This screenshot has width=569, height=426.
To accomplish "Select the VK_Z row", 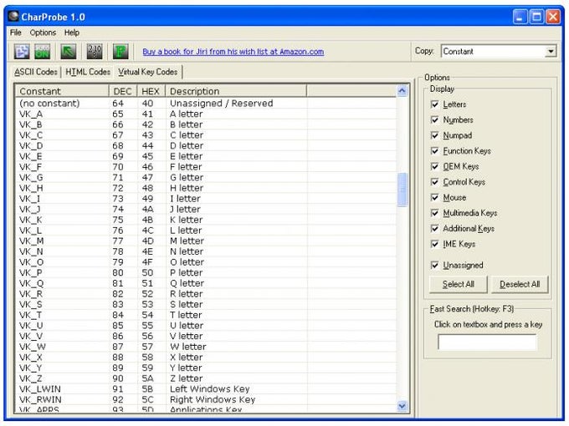I will pyautogui.click(x=206, y=378).
